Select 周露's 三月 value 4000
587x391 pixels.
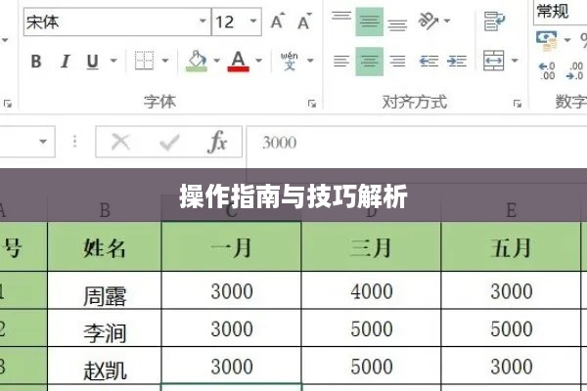click(x=371, y=290)
